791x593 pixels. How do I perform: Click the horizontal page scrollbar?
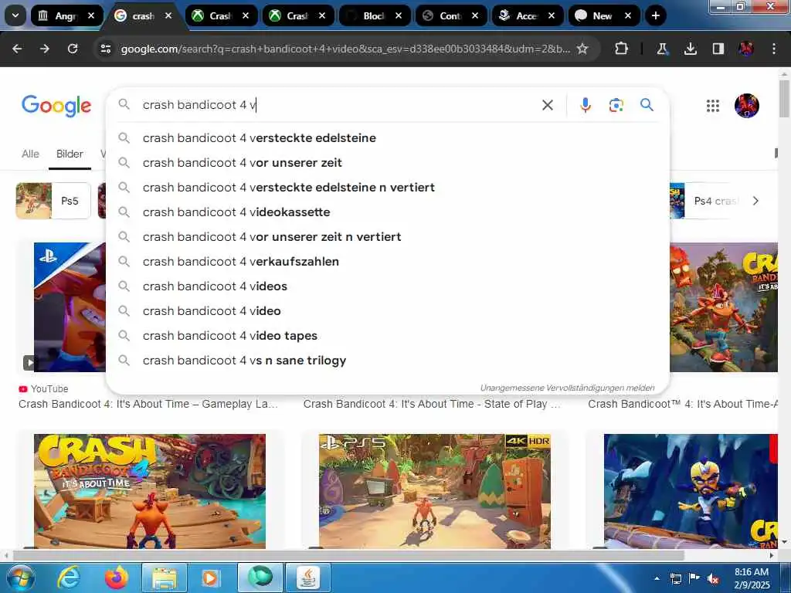pyautogui.click(x=348, y=555)
